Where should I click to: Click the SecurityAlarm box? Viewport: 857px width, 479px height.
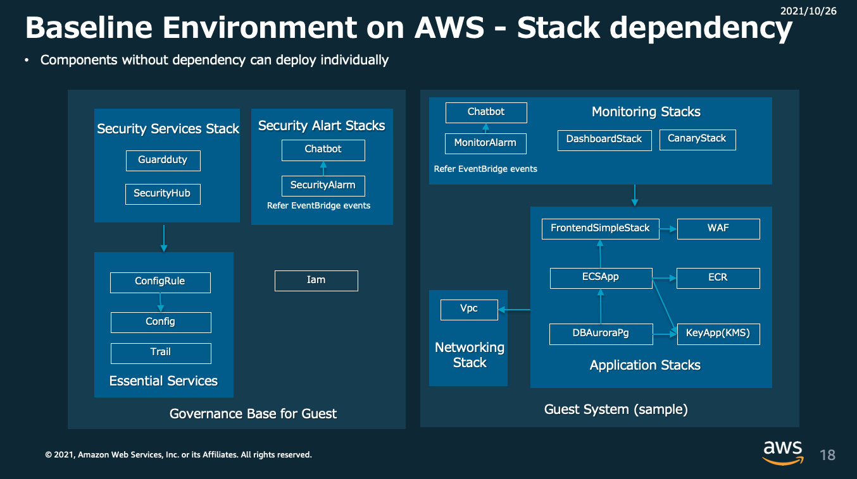pos(323,186)
